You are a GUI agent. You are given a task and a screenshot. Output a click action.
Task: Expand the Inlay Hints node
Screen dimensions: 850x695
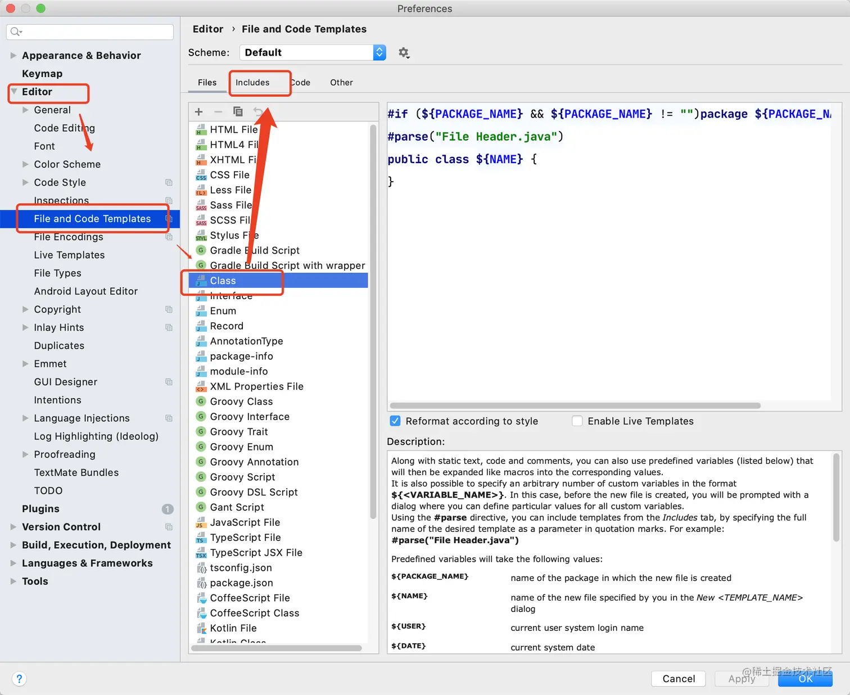click(x=25, y=328)
